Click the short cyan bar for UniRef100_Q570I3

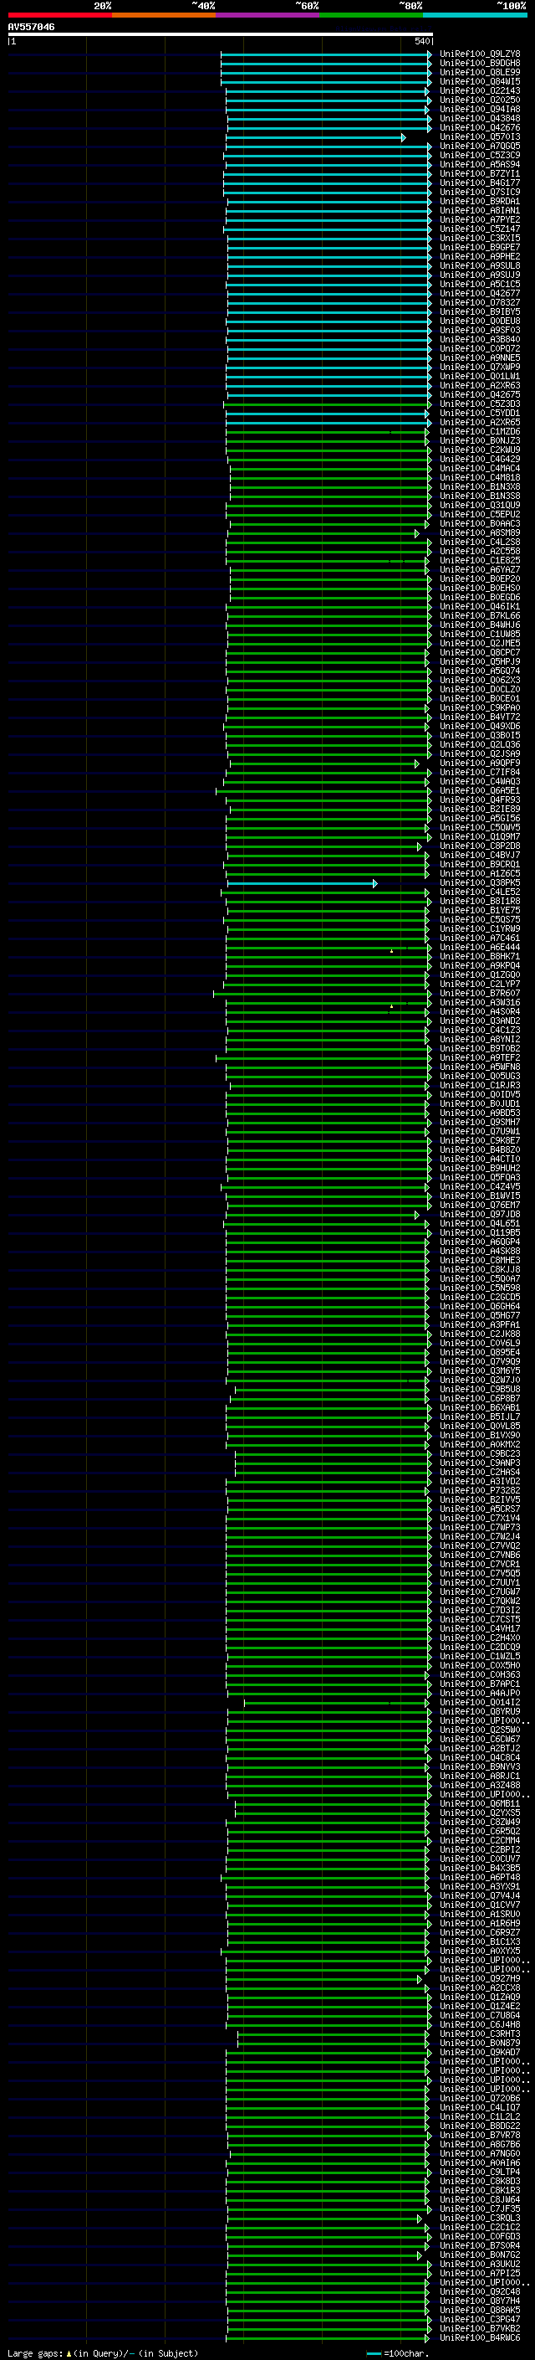point(317,137)
